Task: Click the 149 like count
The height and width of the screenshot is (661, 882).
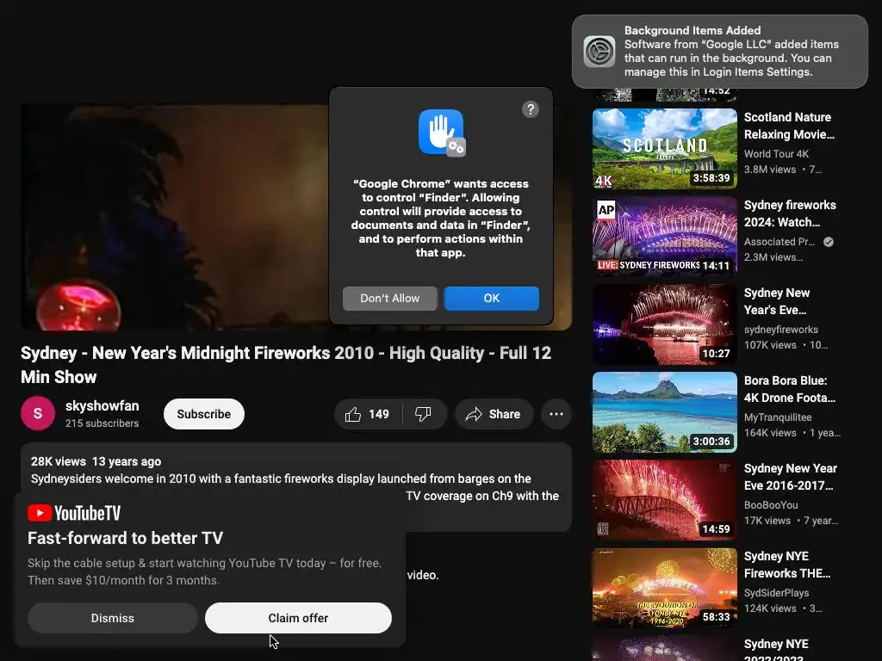Action: click(379, 414)
